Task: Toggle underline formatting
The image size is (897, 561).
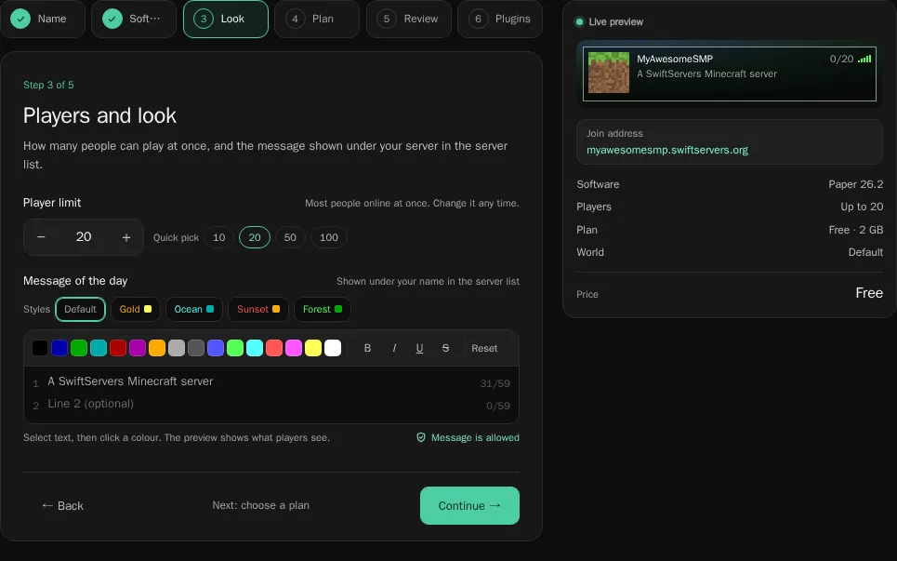Action: pyautogui.click(x=419, y=348)
